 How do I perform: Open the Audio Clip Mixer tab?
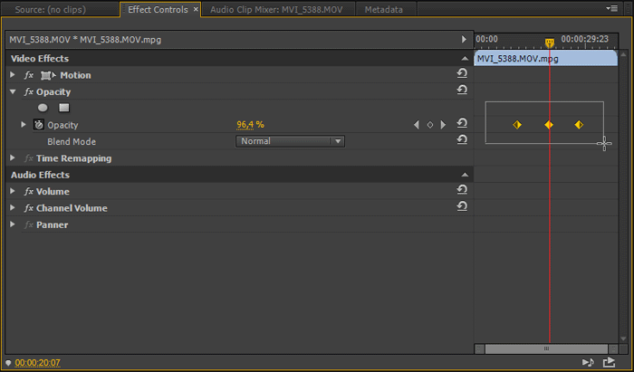(x=276, y=9)
